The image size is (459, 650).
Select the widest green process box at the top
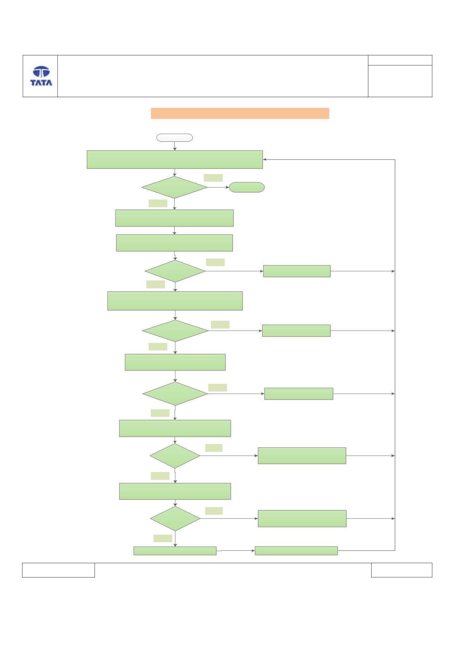point(175,160)
